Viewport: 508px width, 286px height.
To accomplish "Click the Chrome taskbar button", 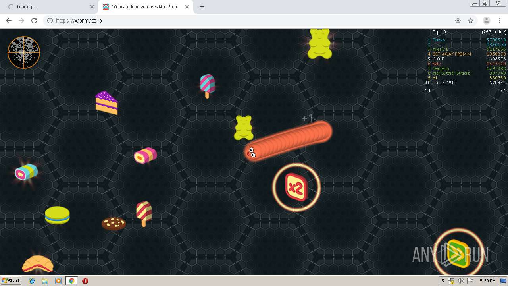I will pos(72,281).
